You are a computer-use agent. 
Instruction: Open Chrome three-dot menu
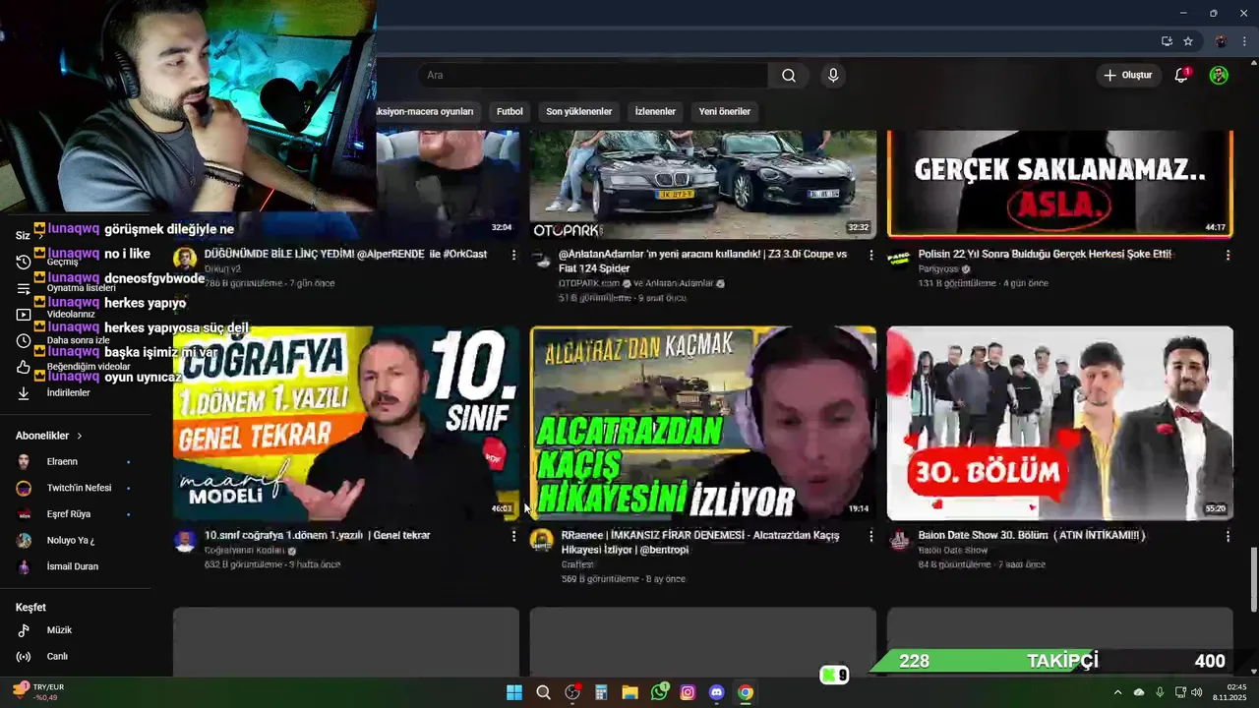pyautogui.click(x=1244, y=41)
